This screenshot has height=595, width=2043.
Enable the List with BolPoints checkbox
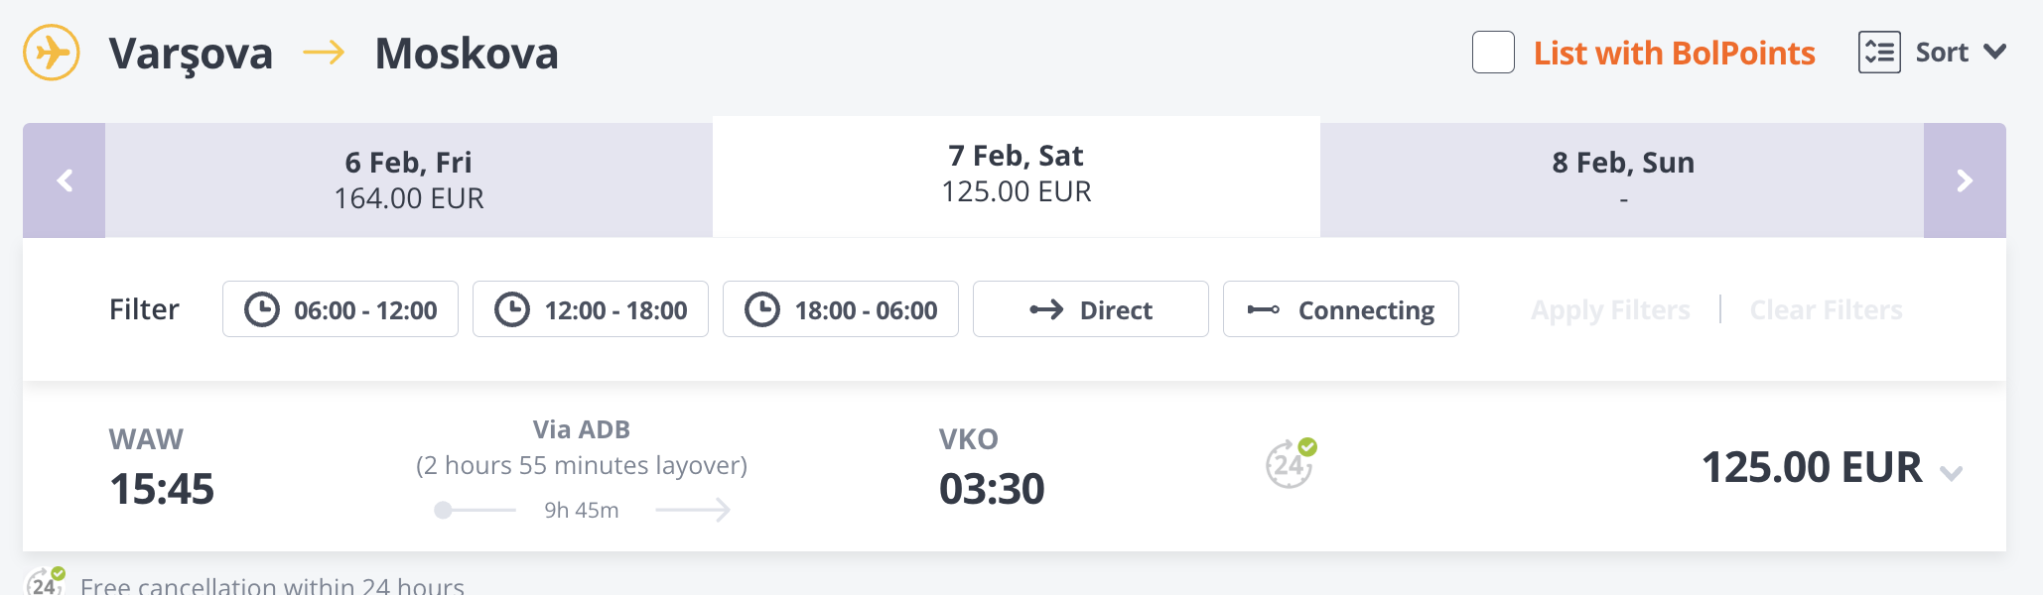1492,53
